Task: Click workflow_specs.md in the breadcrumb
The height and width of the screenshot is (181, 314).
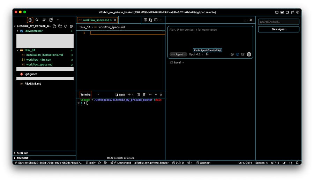Action: pos(112,27)
